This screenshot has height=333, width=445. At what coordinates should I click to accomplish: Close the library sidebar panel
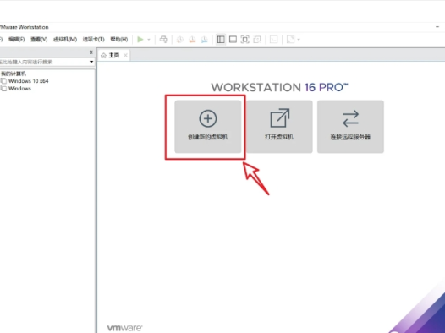(x=91, y=52)
